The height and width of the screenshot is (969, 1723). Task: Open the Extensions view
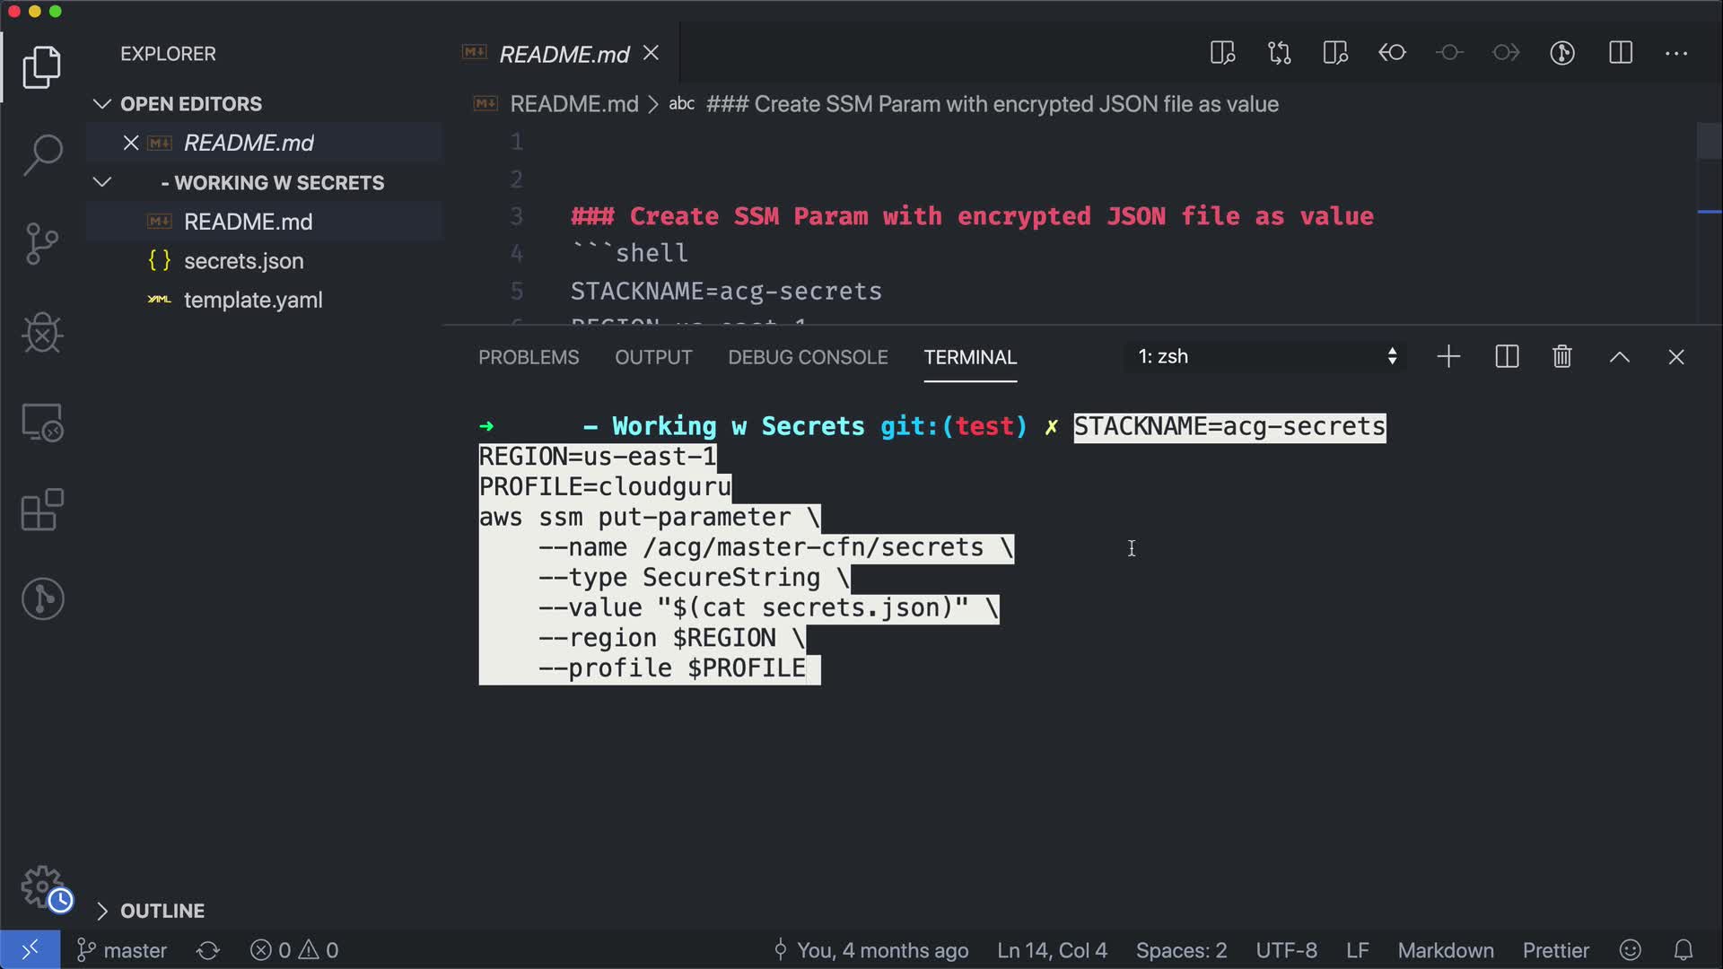42,511
